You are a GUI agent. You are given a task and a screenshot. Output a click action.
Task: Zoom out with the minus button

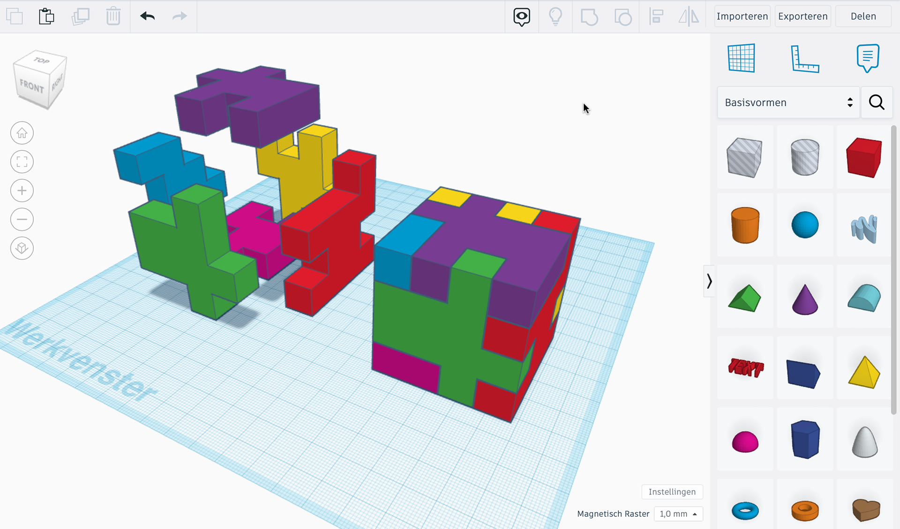click(x=22, y=219)
